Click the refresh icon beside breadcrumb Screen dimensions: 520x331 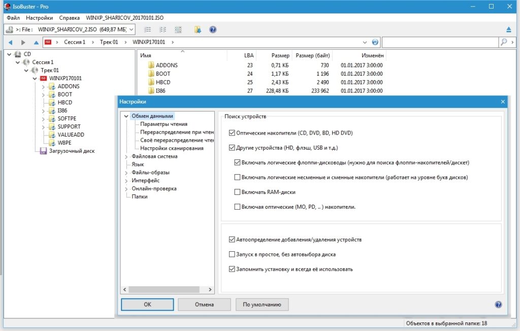[375, 42]
